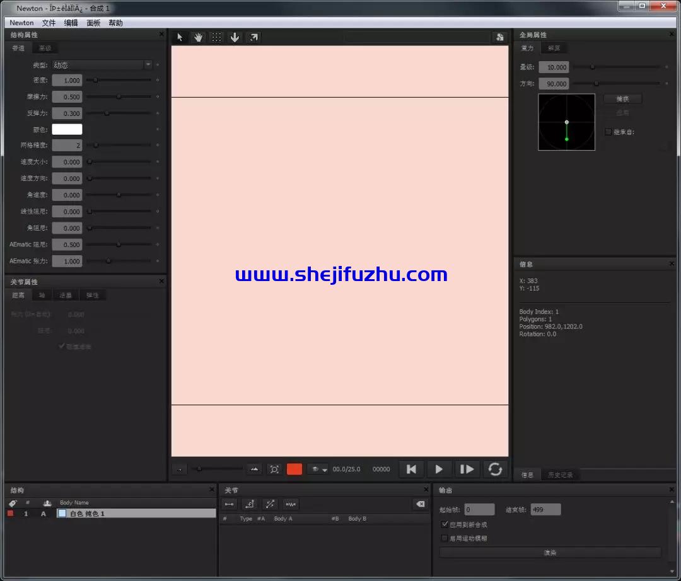Screen dimensions: 681x581
Task: Toggle the dotted grid tool
Action: [x=216, y=37]
